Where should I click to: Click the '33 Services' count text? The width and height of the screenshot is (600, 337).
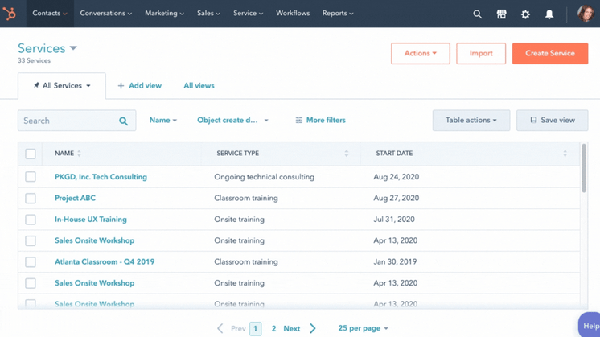click(x=34, y=60)
